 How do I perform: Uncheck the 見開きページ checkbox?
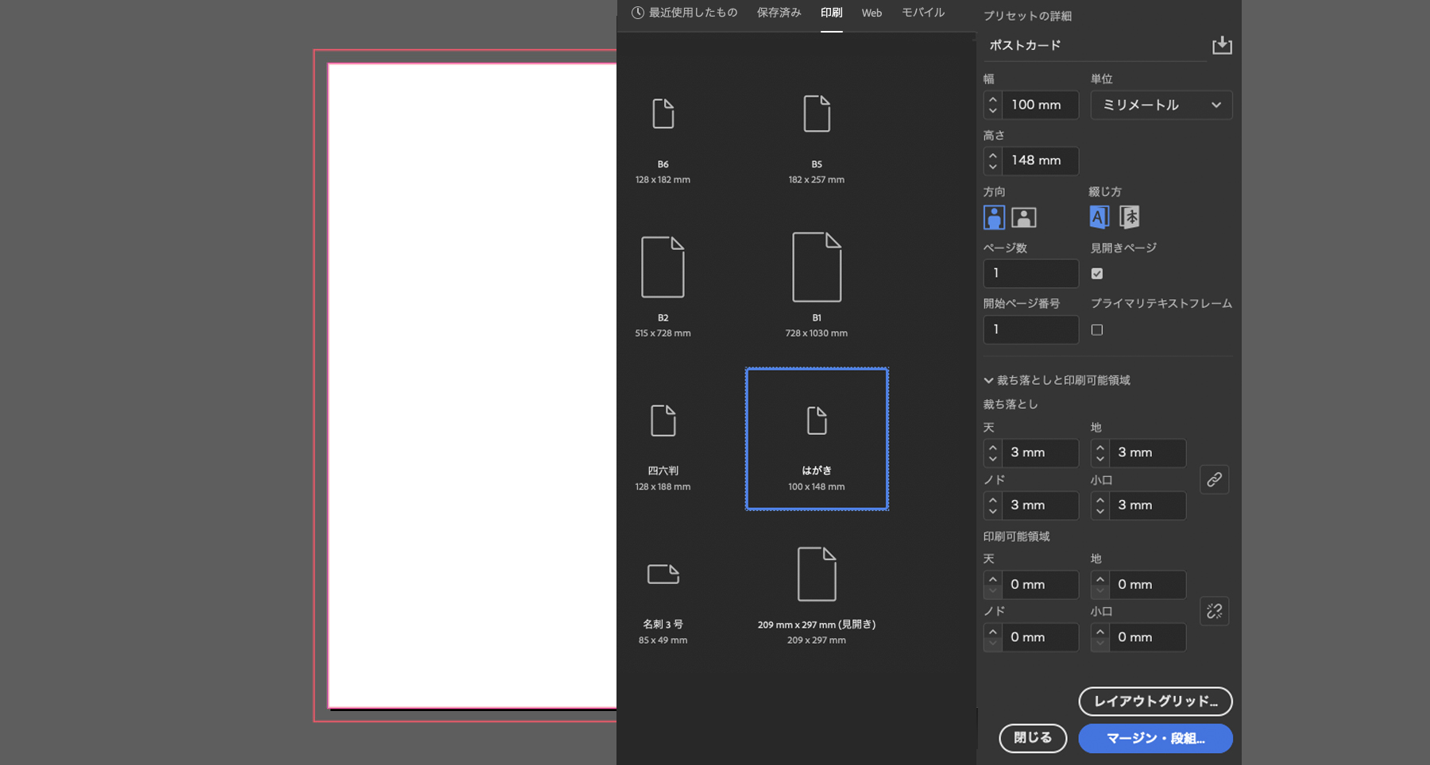(1097, 274)
